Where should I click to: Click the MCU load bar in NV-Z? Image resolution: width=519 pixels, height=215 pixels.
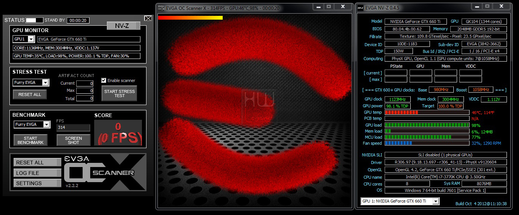tap(427, 137)
